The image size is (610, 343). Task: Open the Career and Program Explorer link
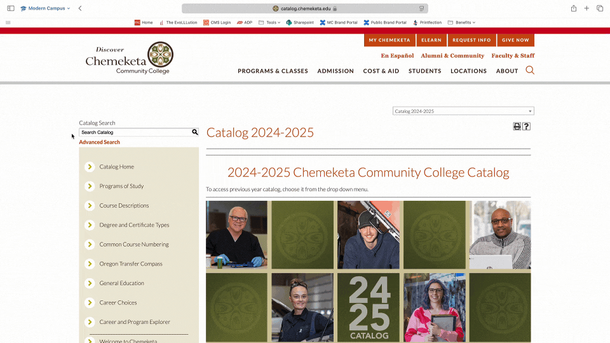(x=135, y=322)
